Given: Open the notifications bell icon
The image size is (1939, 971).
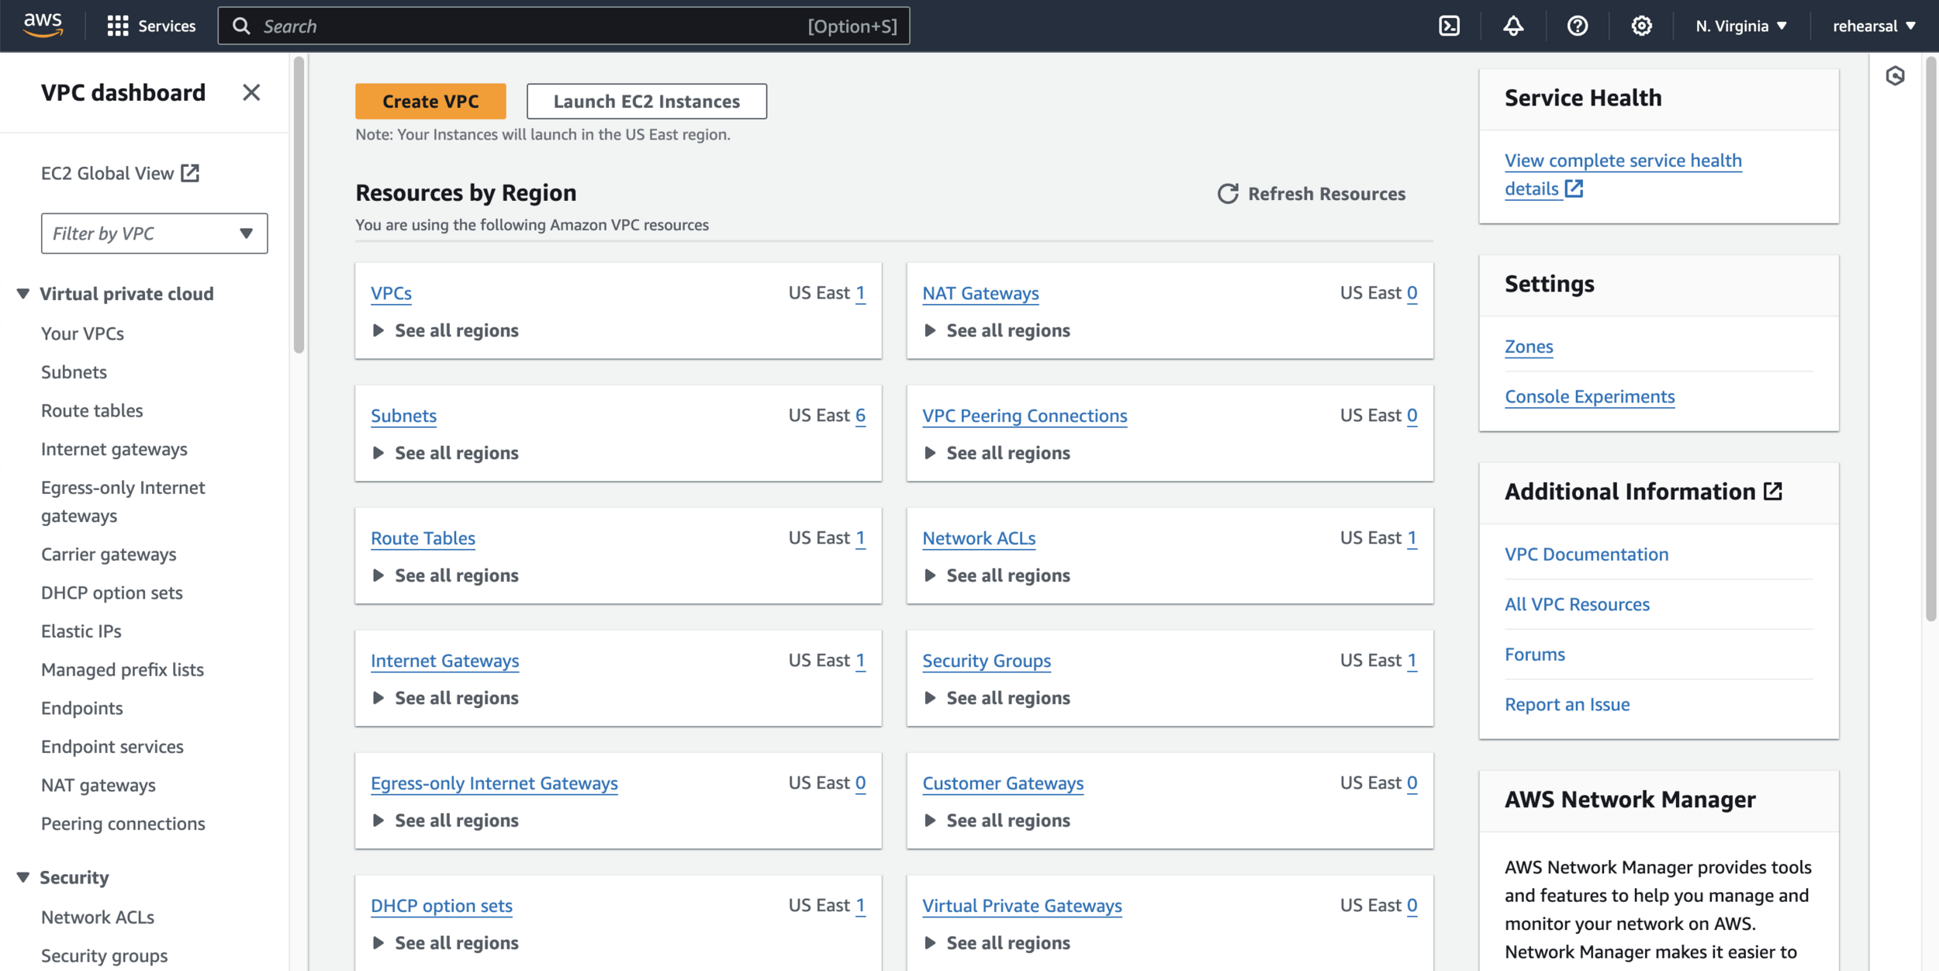Looking at the screenshot, I should tap(1513, 26).
